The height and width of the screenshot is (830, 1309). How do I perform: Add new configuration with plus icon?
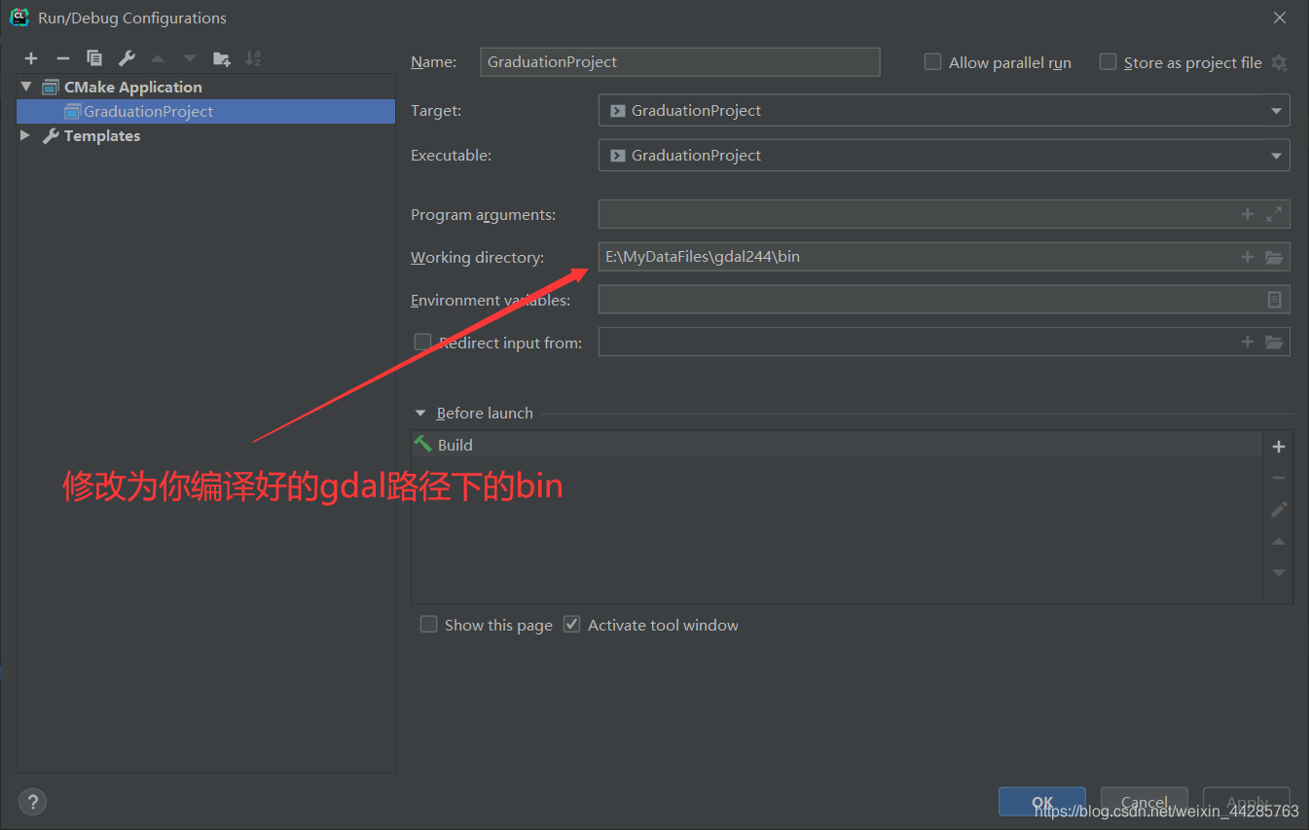(x=31, y=58)
